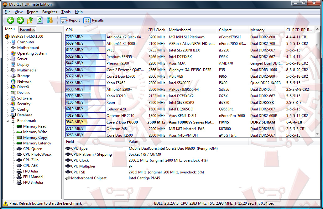Sort by the Chipset column header
The width and height of the screenshot is (323, 209).
[x=232, y=30]
